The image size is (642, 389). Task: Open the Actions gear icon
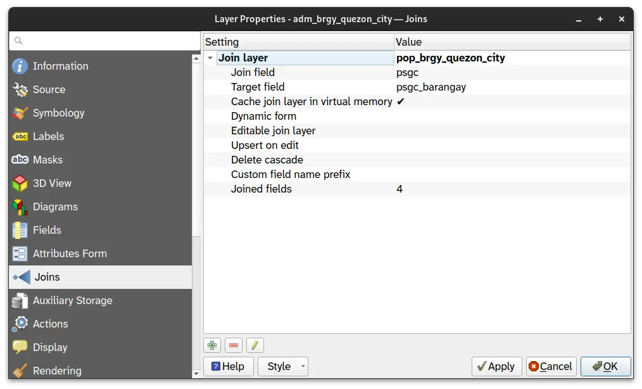pos(20,324)
